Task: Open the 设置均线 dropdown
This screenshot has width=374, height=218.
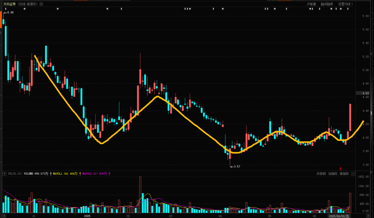Action: click(345, 4)
